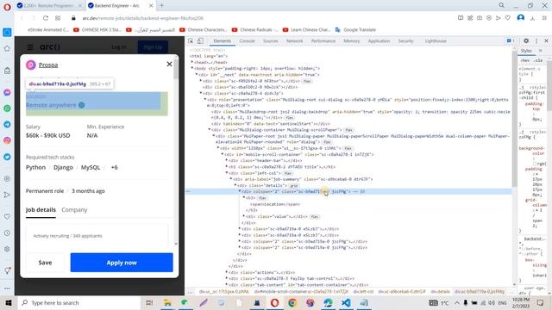Select the Styles pane tab
The width and height of the screenshot is (552, 310).
point(526,51)
